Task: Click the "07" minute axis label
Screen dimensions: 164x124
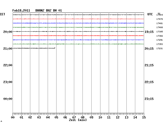Action: click(74, 117)
